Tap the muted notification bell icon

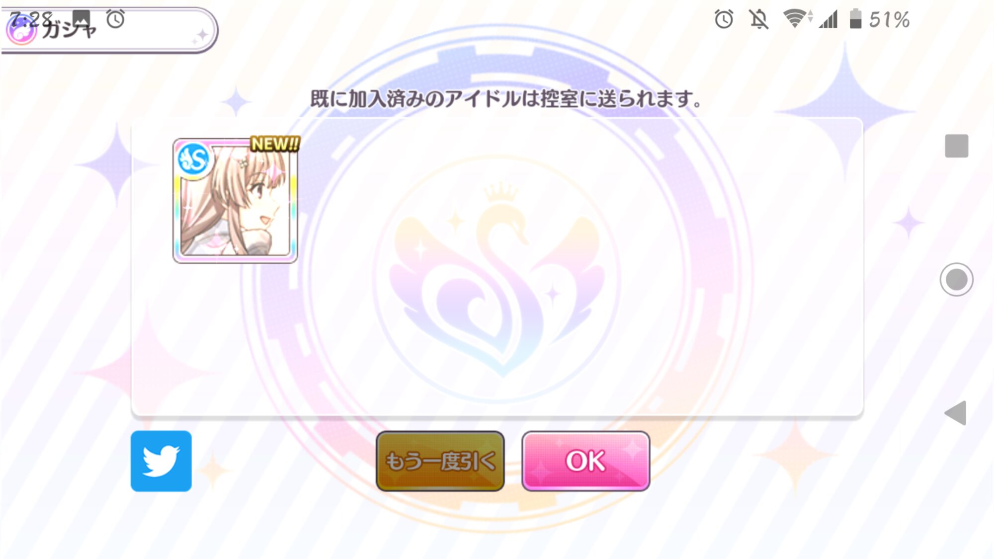[x=759, y=20]
